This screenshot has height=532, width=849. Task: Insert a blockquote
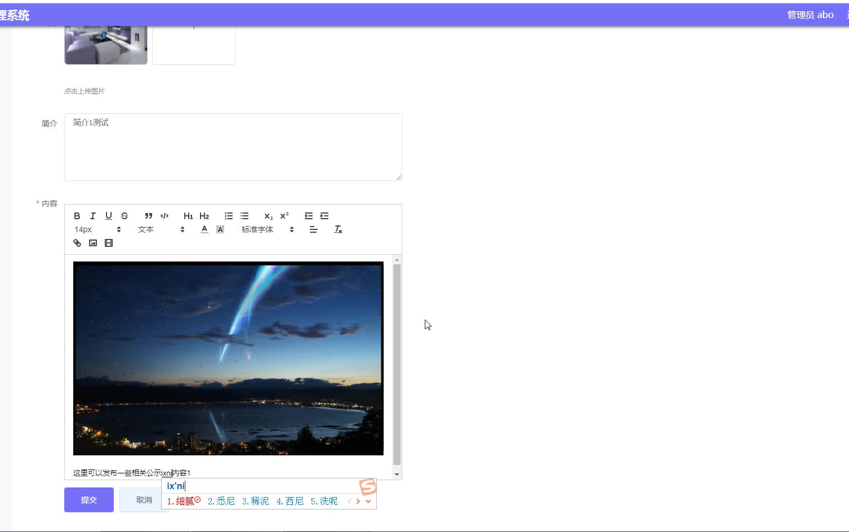(149, 216)
